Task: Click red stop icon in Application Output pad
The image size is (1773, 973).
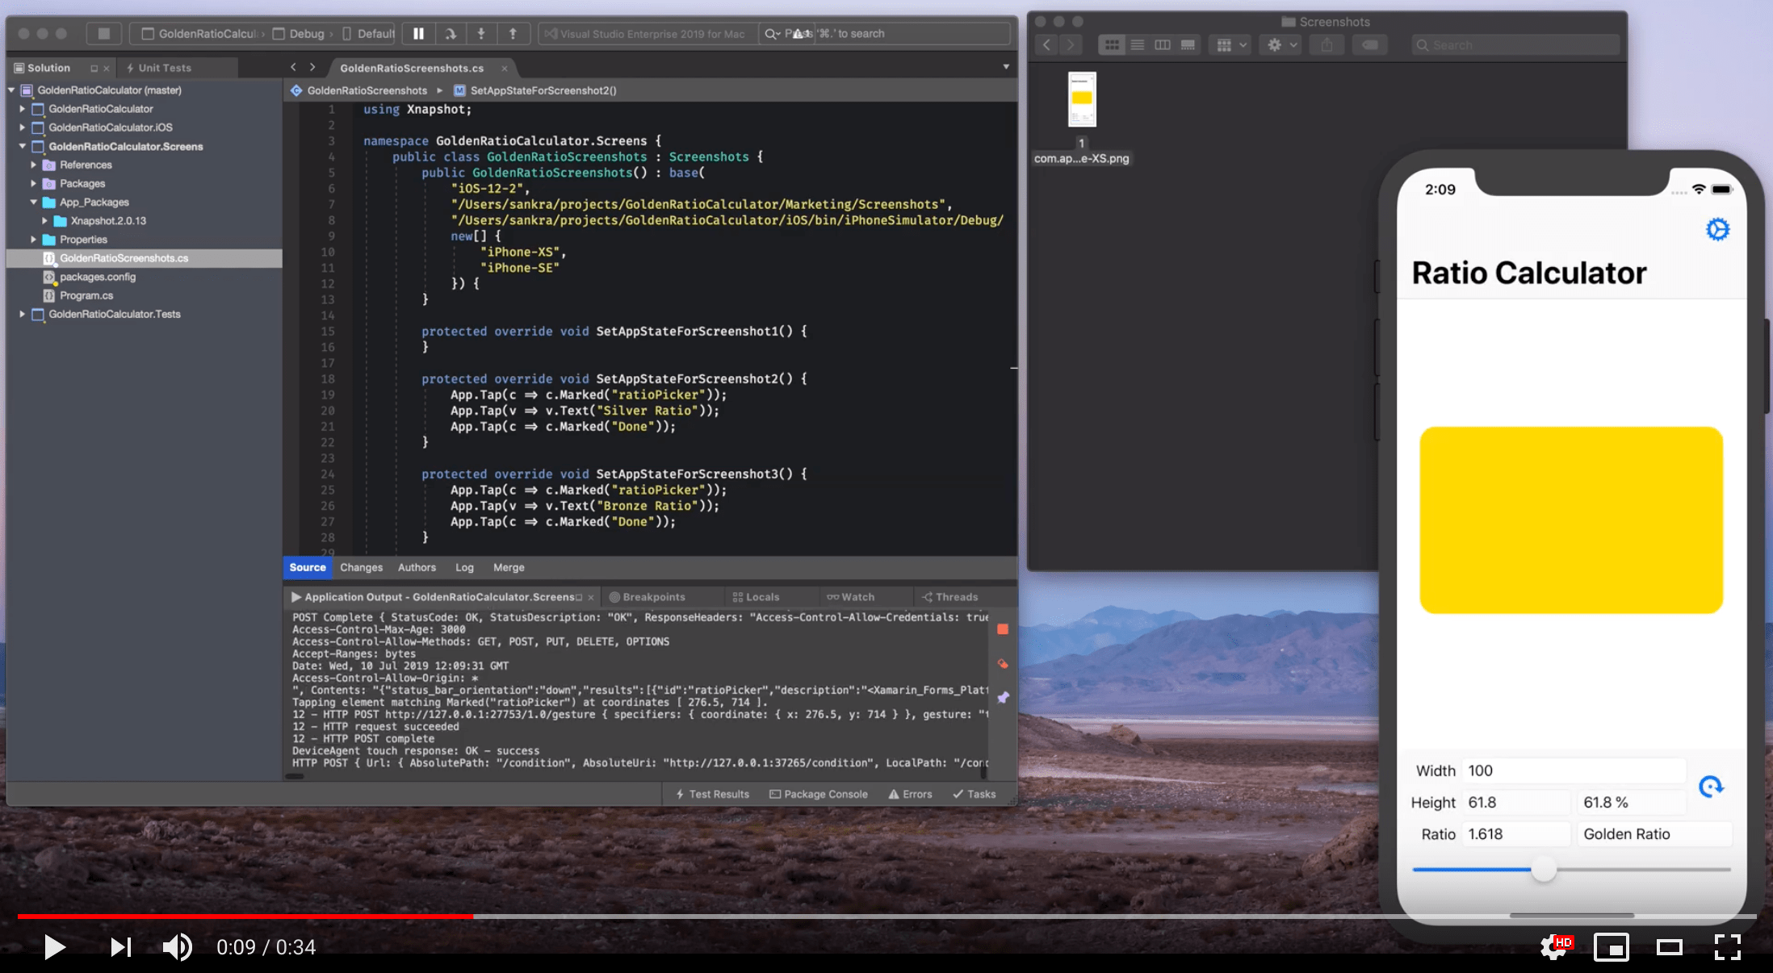Action: pyautogui.click(x=1003, y=629)
